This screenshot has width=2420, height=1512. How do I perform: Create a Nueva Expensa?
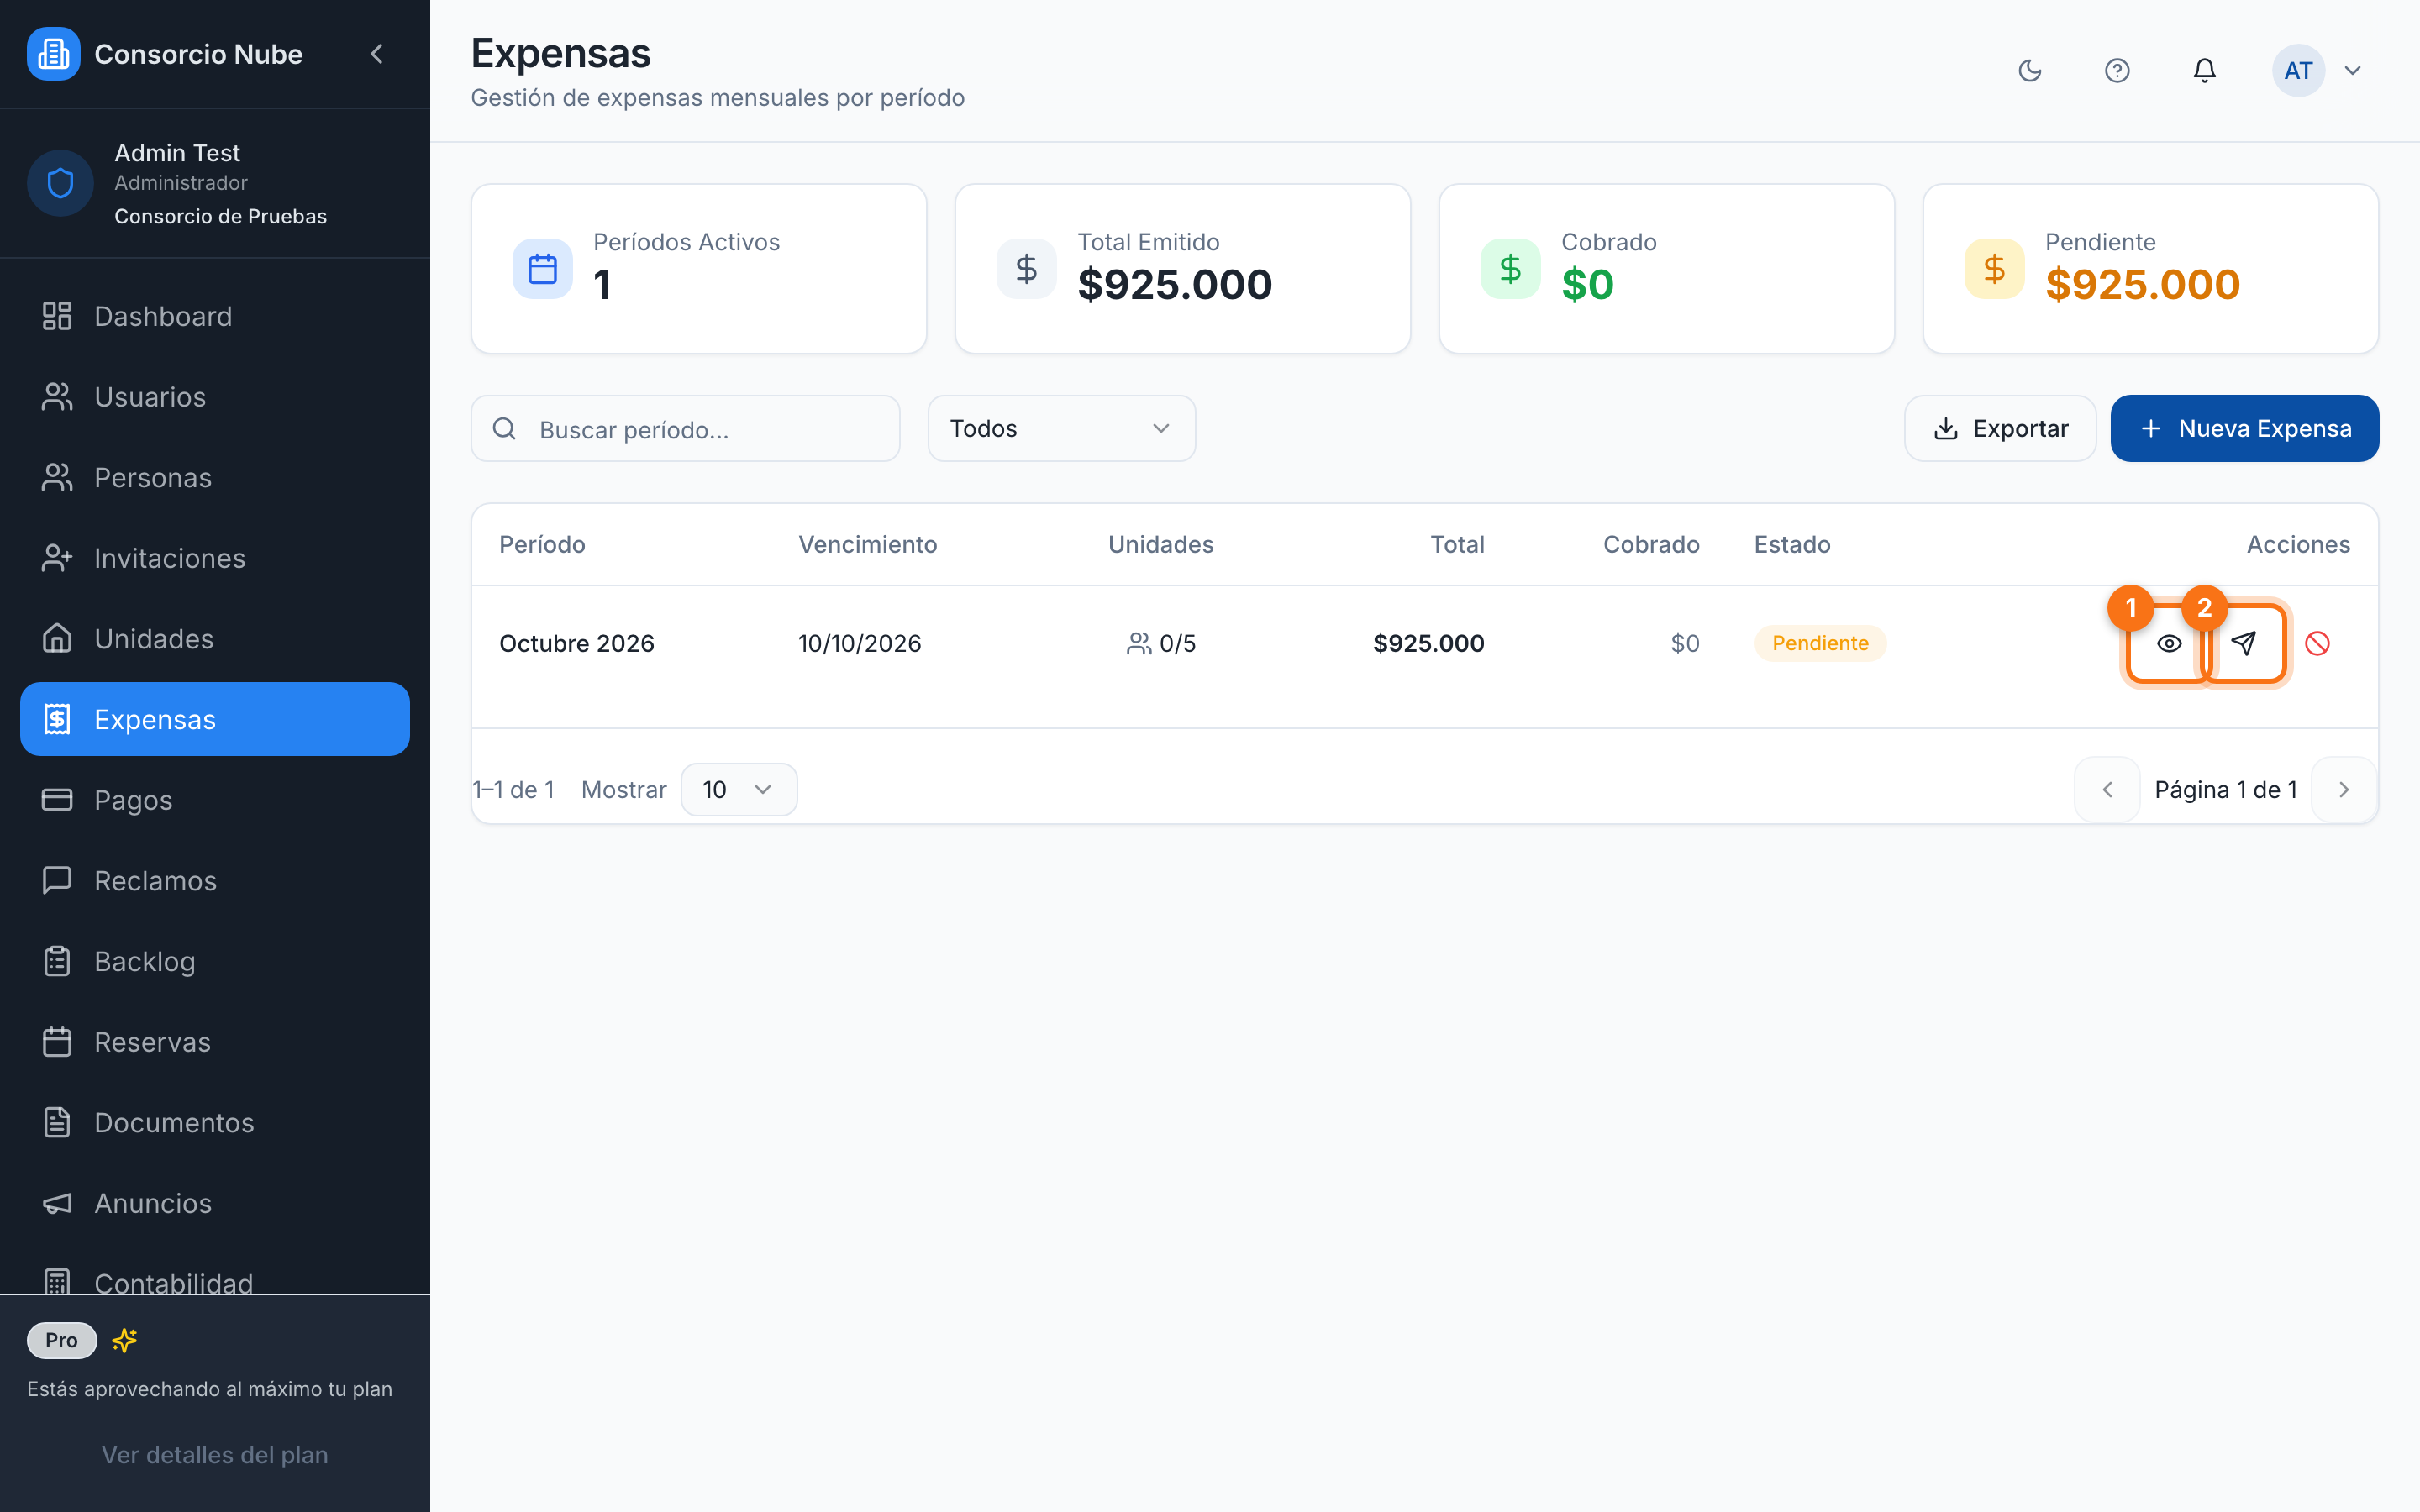2244,428
